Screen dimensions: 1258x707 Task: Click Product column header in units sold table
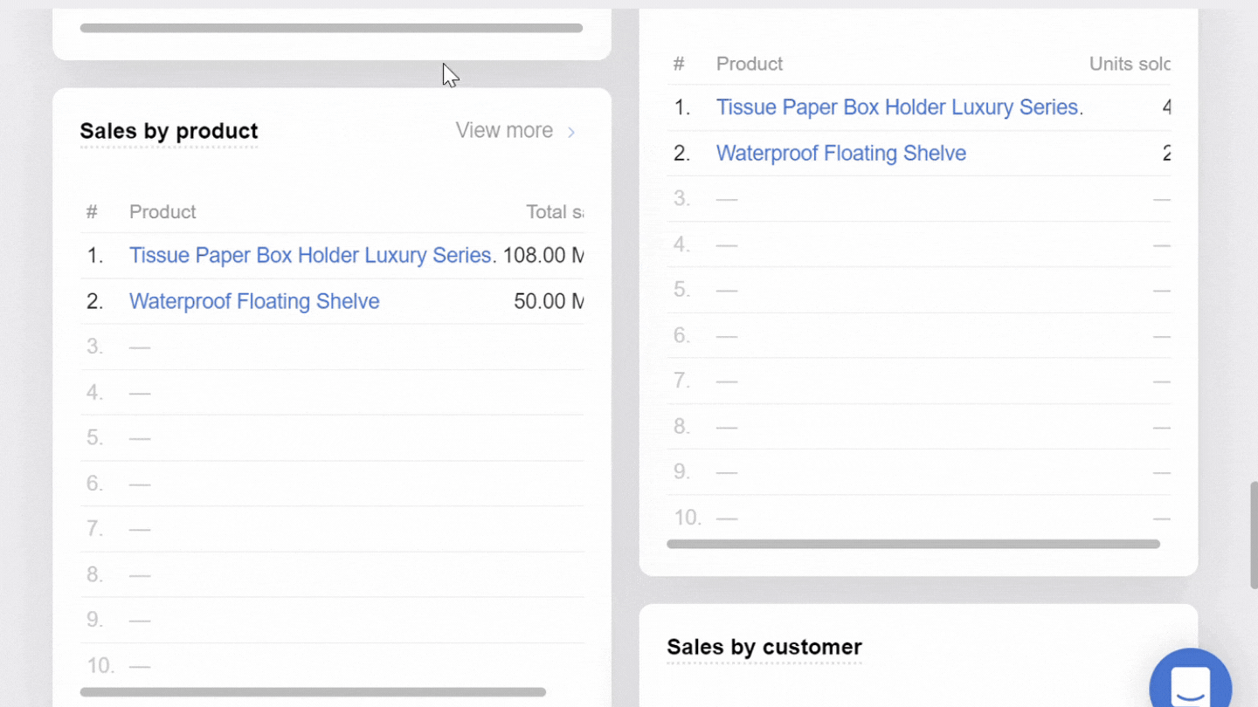point(750,64)
